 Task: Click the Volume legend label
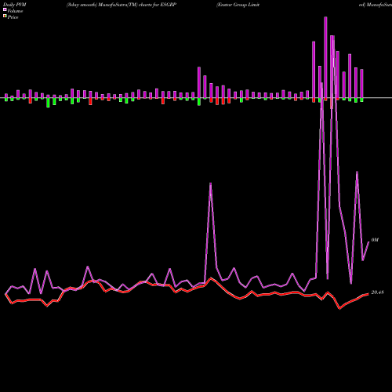tap(15, 11)
